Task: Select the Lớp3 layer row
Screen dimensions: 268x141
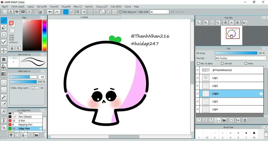Action: [230, 101]
